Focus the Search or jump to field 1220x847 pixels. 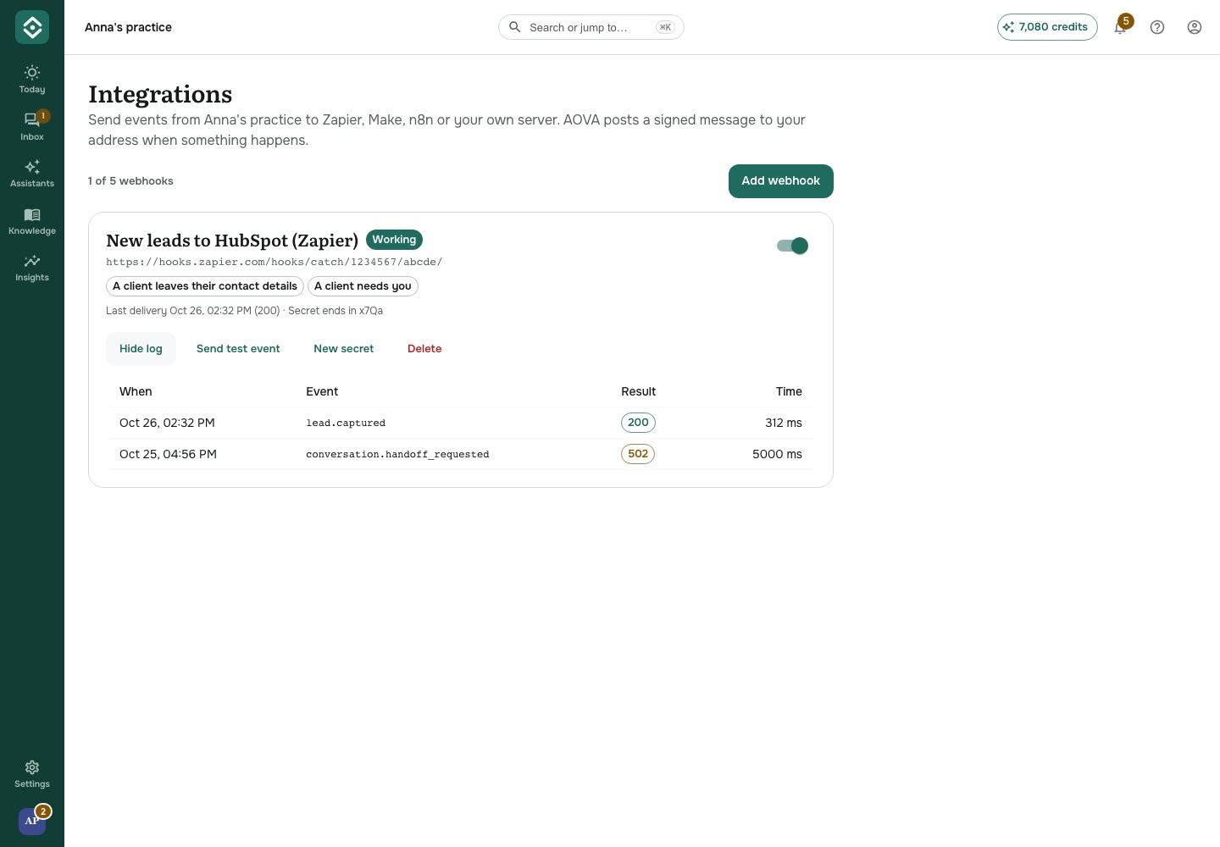(x=591, y=27)
